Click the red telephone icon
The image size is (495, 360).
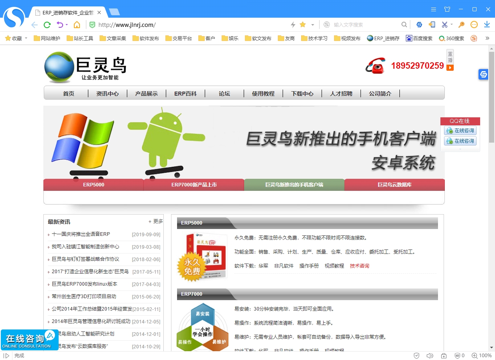point(375,66)
